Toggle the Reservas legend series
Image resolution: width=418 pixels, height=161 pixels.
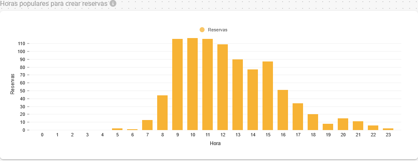(213, 30)
